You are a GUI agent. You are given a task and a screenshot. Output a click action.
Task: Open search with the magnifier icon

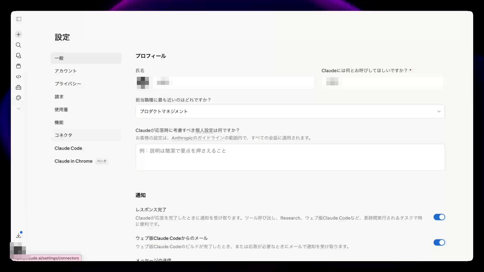coord(18,45)
